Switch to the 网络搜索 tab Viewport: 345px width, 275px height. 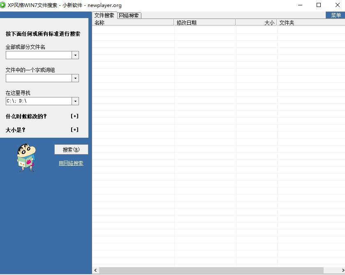129,16
